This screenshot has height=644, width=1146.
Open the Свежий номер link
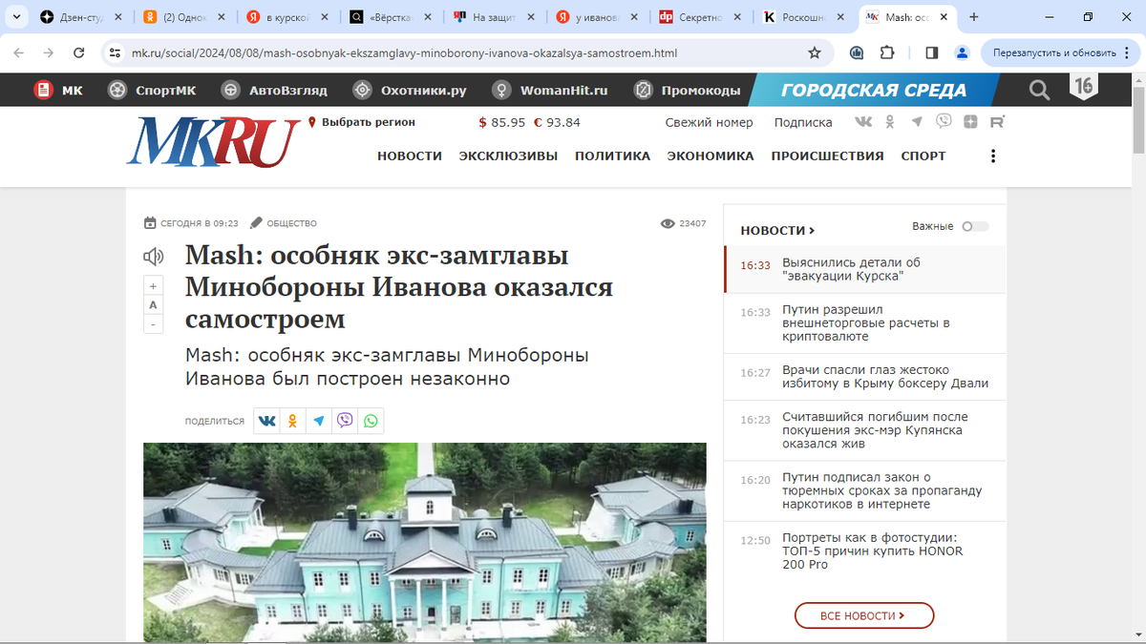[x=709, y=122]
